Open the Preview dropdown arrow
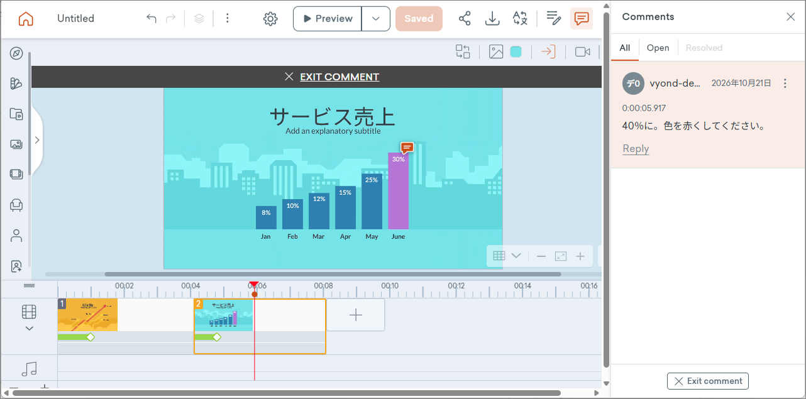 click(x=376, y=19)
